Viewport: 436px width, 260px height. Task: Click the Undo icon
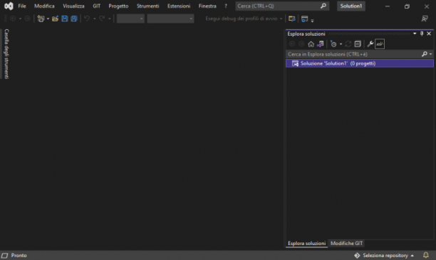click(x=87, y=19)
